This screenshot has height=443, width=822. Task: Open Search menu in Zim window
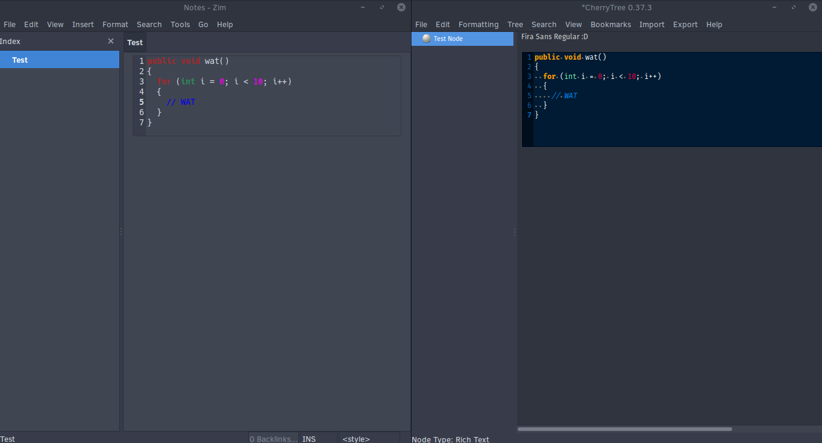click(149, 25)
